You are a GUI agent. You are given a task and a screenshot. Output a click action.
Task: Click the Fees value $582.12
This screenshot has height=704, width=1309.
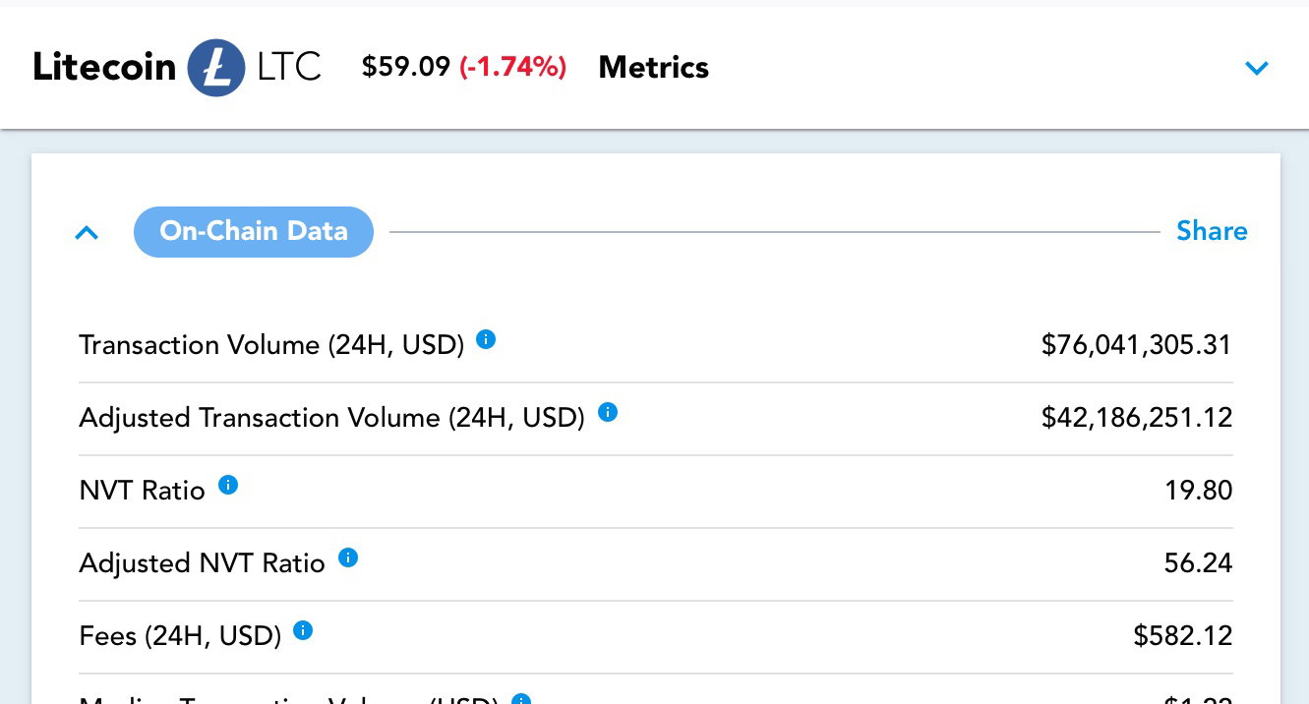pos(1183,636)
